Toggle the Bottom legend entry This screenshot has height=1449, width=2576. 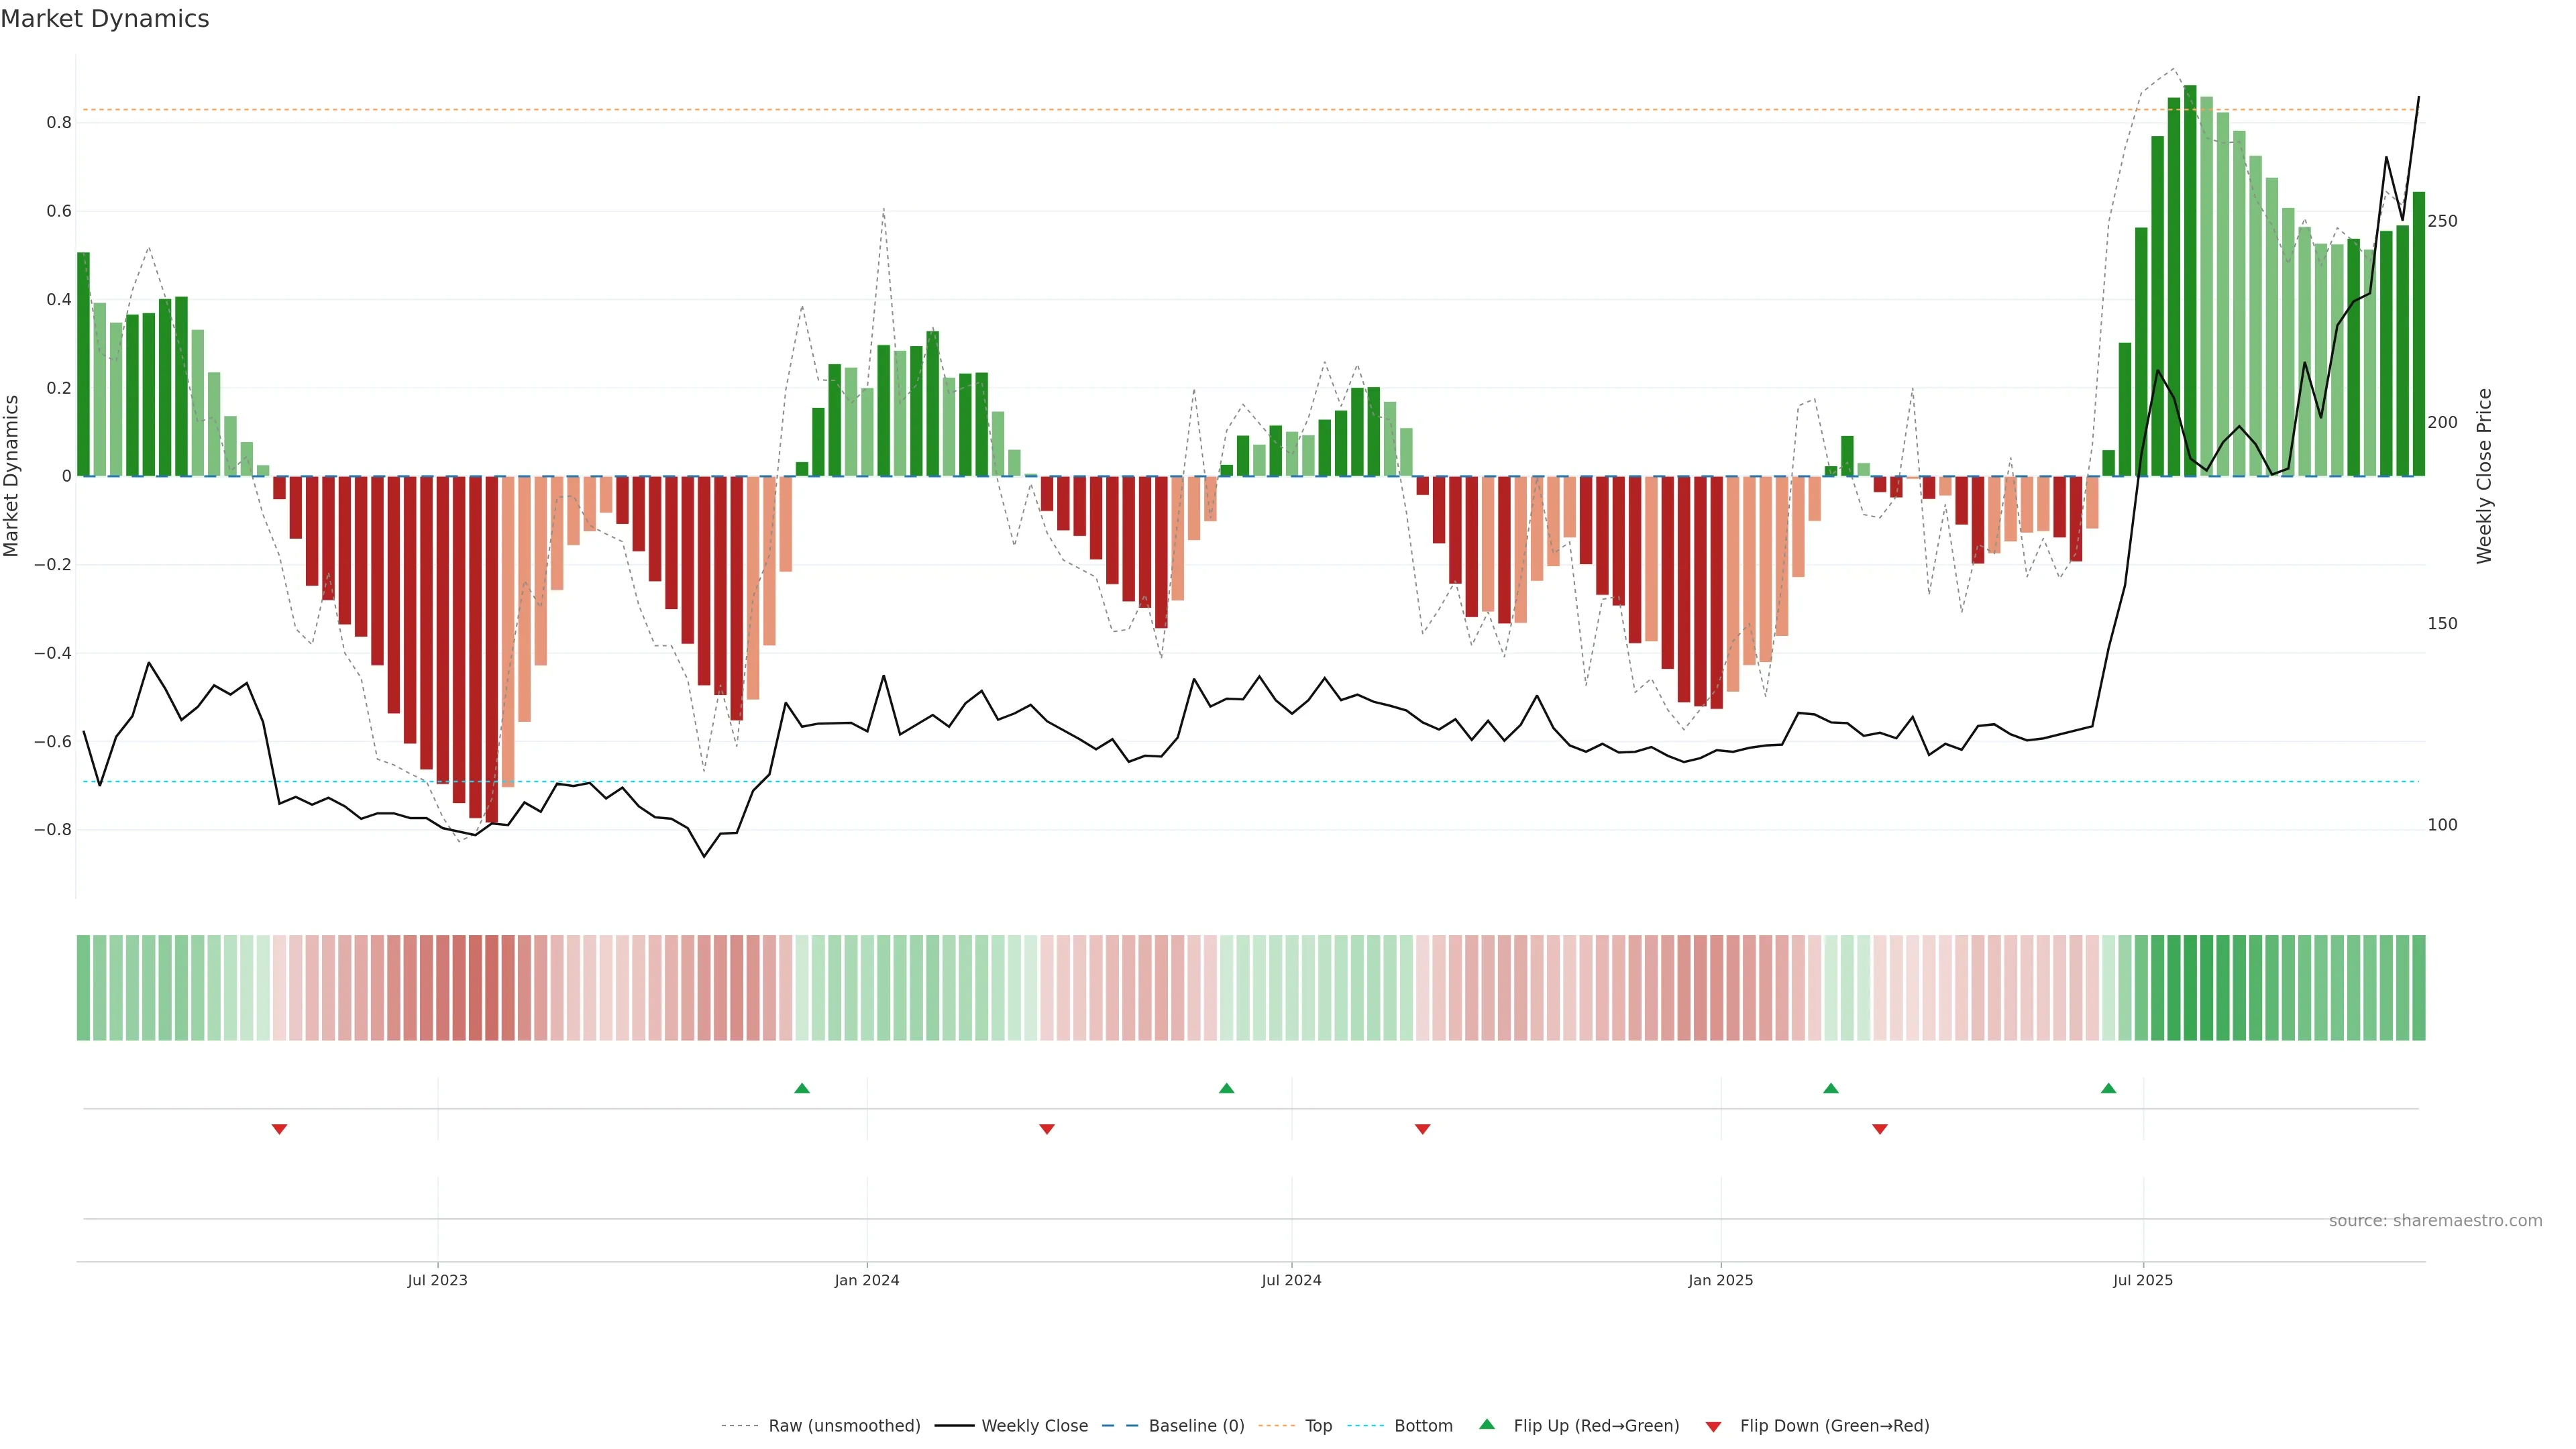pos(1423,1426)
